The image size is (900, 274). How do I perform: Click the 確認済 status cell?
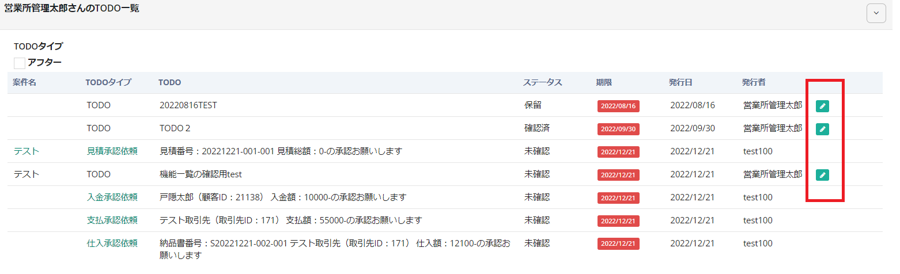coord(537,128)
